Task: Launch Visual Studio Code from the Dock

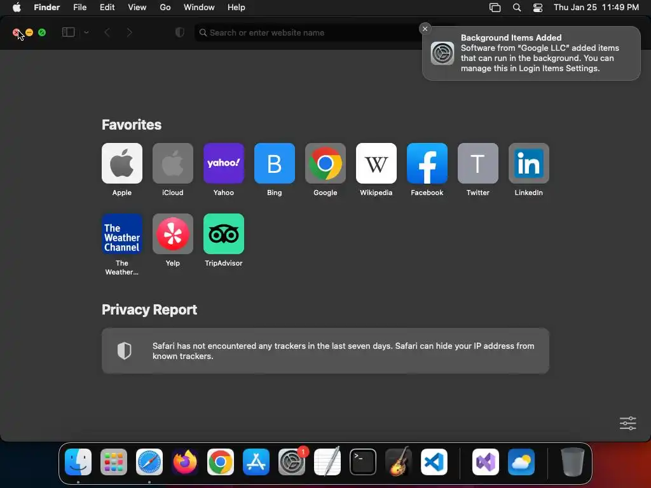Action: 434,462
